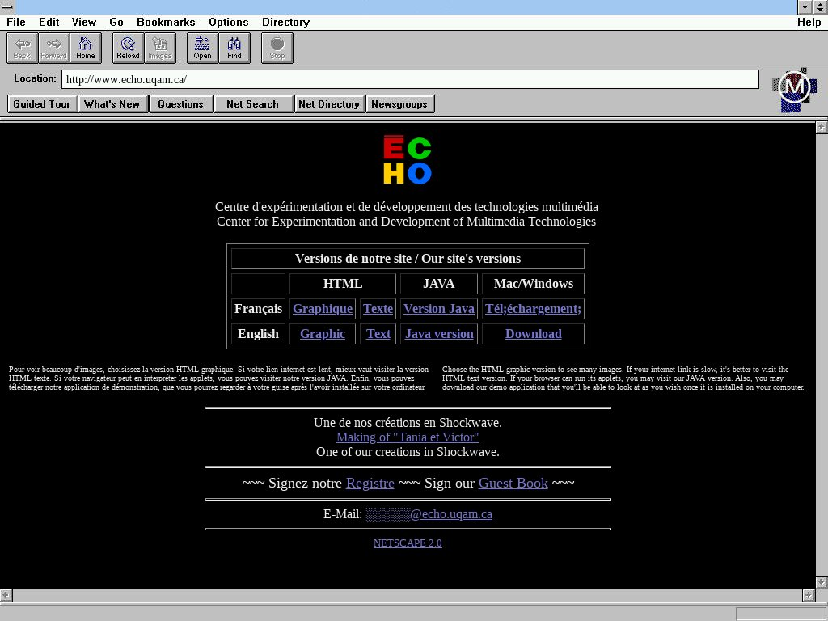Open the Guest Book link

coord(513,483)
